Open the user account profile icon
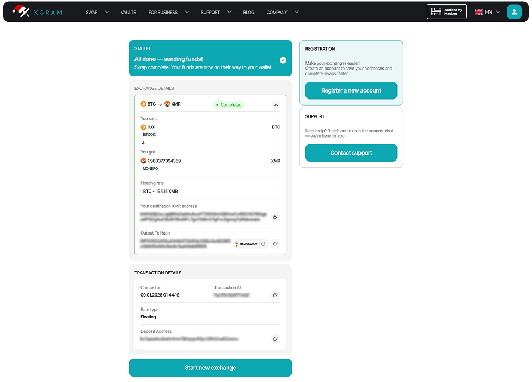Viewport: 532px width, 382px height. [513, 12]
